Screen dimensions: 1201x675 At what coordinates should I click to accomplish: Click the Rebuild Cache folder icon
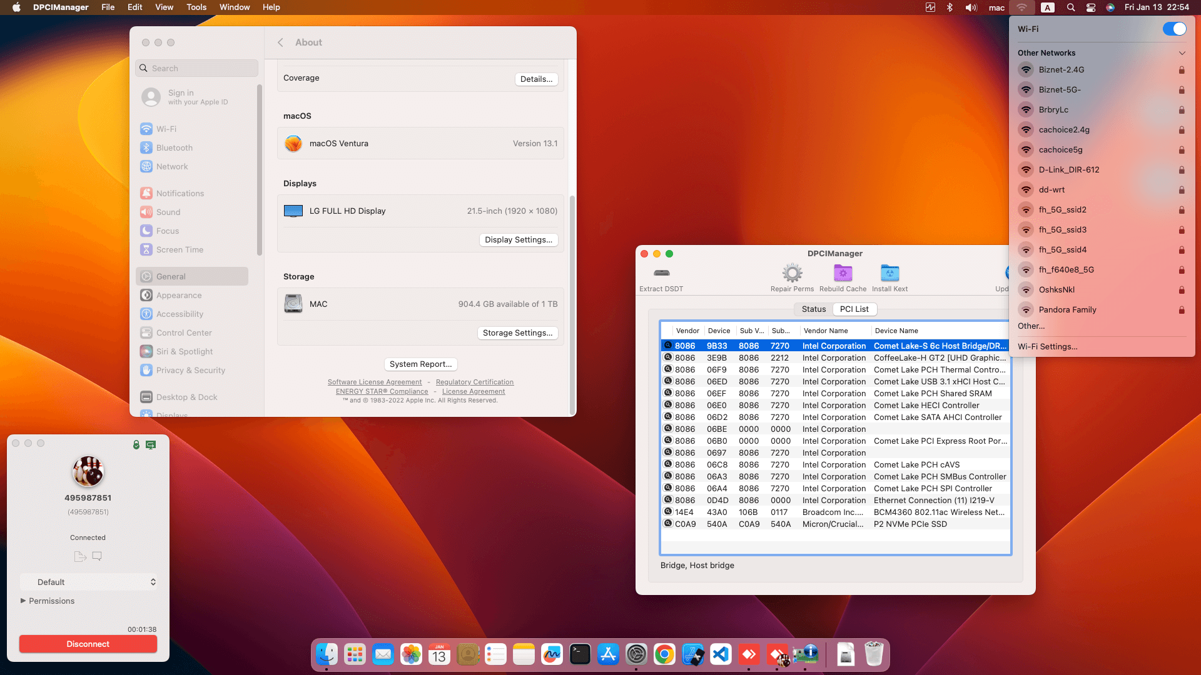pos(843,273)
